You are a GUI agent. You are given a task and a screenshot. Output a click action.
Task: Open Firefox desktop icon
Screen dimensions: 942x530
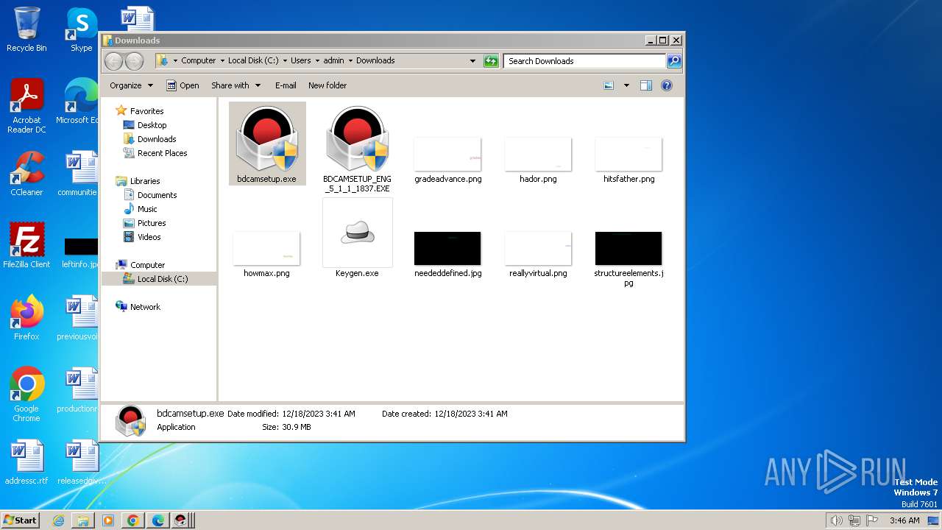(x=26, y=318)
